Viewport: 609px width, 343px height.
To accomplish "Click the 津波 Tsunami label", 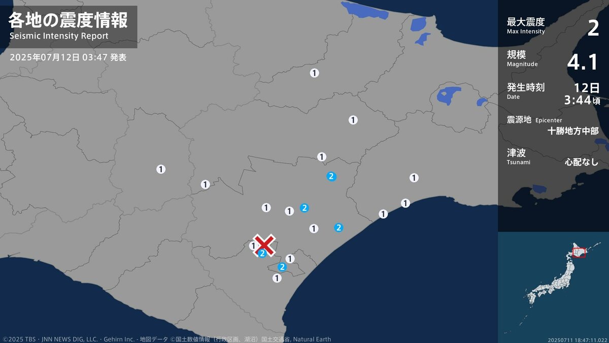I will [x=519, y=156].
